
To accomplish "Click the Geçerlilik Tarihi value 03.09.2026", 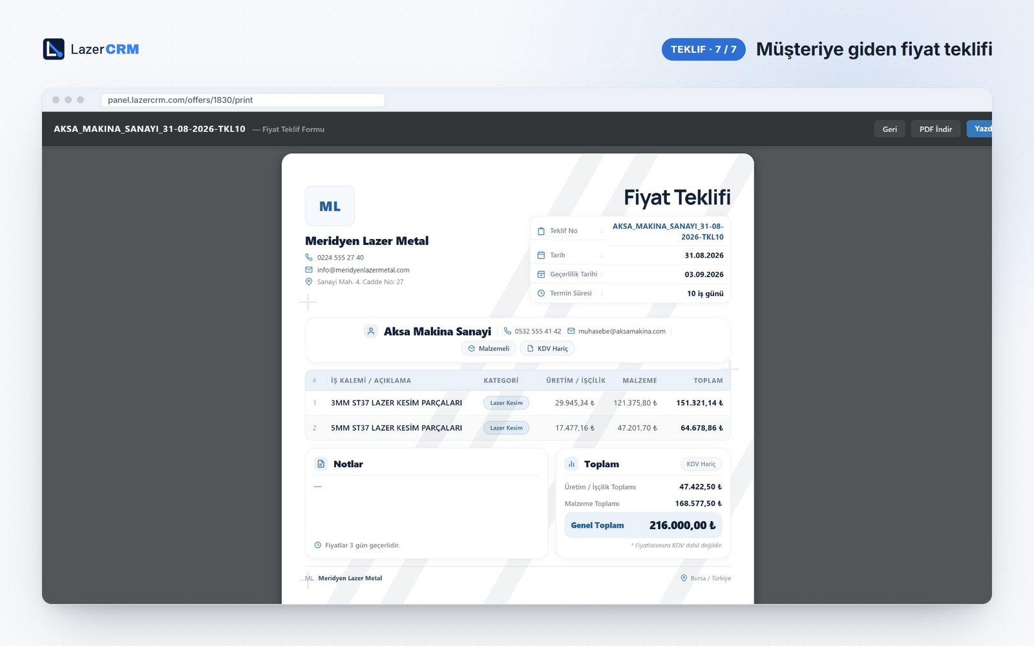I will [x=704, y=275].
